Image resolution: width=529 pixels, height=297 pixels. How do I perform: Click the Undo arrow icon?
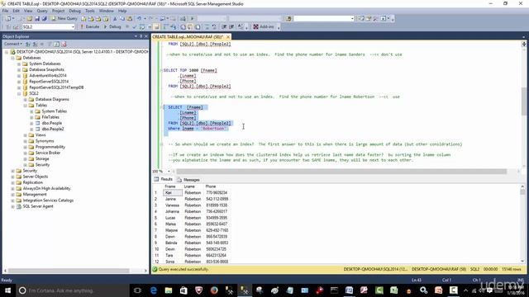click(139, 18)
